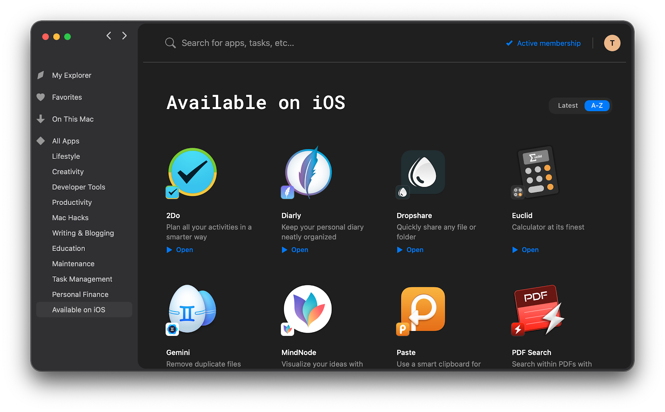Click the PDF Search app title
The height and width of the screenshot is (412, 665).
click(532, 353)
